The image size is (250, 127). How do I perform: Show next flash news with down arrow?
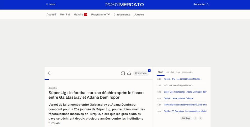click(201, 118)
